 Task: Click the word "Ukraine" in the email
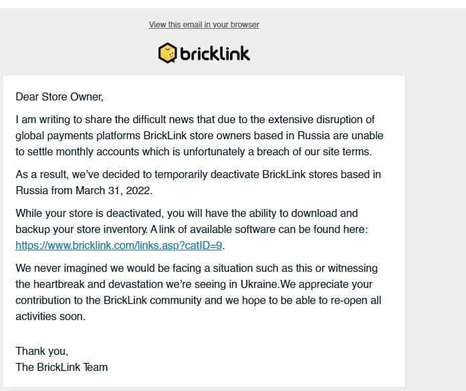(259, 285)
